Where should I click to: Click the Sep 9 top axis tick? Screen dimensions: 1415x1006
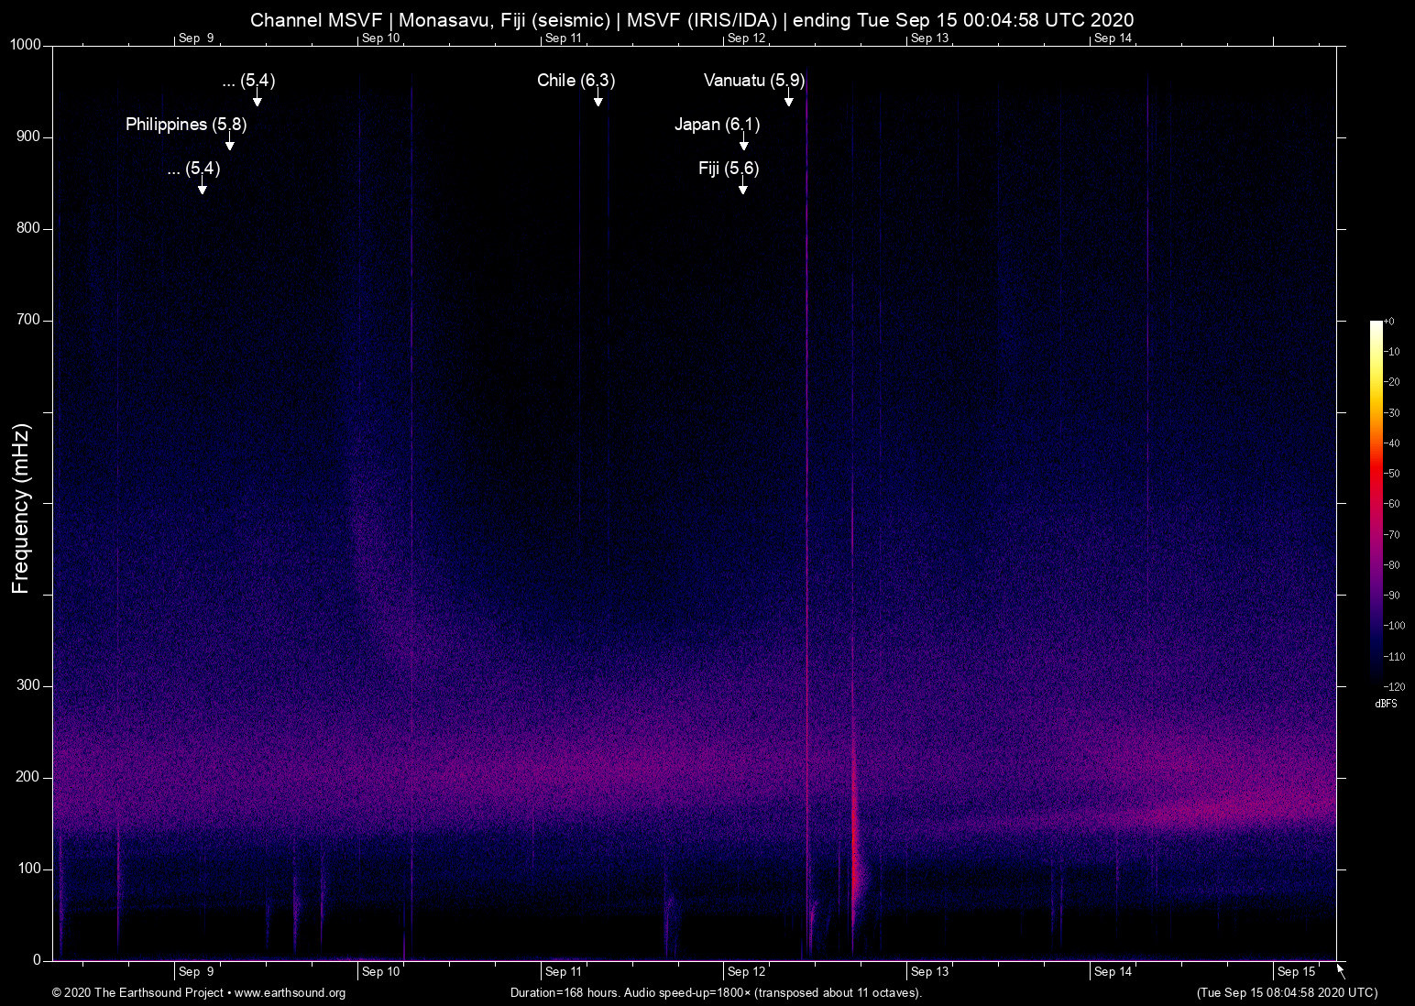click(x=197, y=38)
